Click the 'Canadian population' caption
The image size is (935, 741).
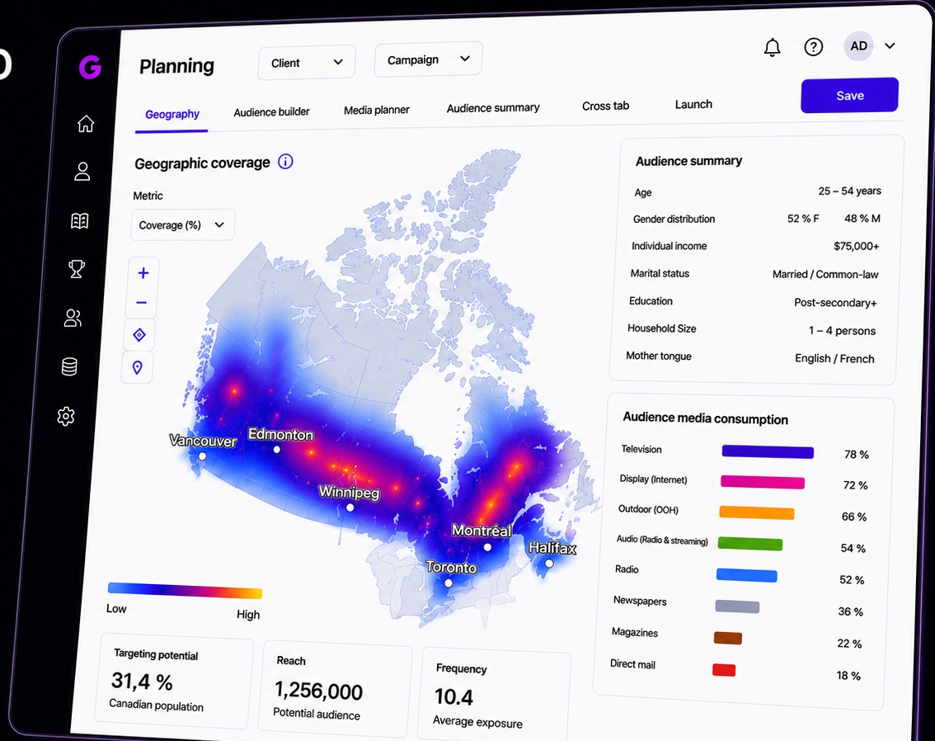pyautogui.click(x=156, y=706)
